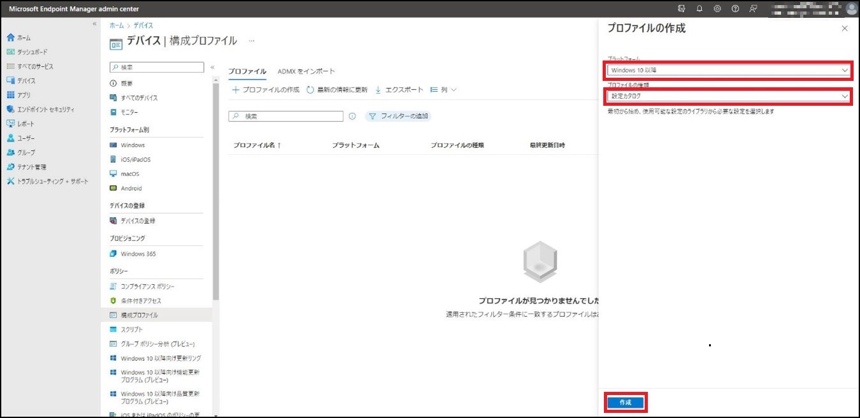Open the more options ellipsis by the title

pyautogui.click(x=252, y=41)
